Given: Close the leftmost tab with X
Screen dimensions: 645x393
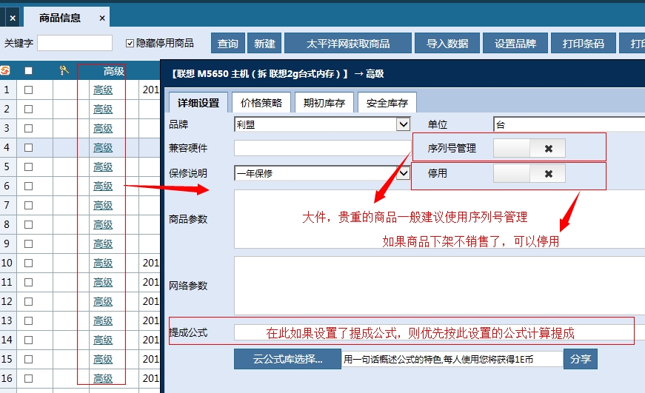Looking at the screenshot, I should coord(13,18).
